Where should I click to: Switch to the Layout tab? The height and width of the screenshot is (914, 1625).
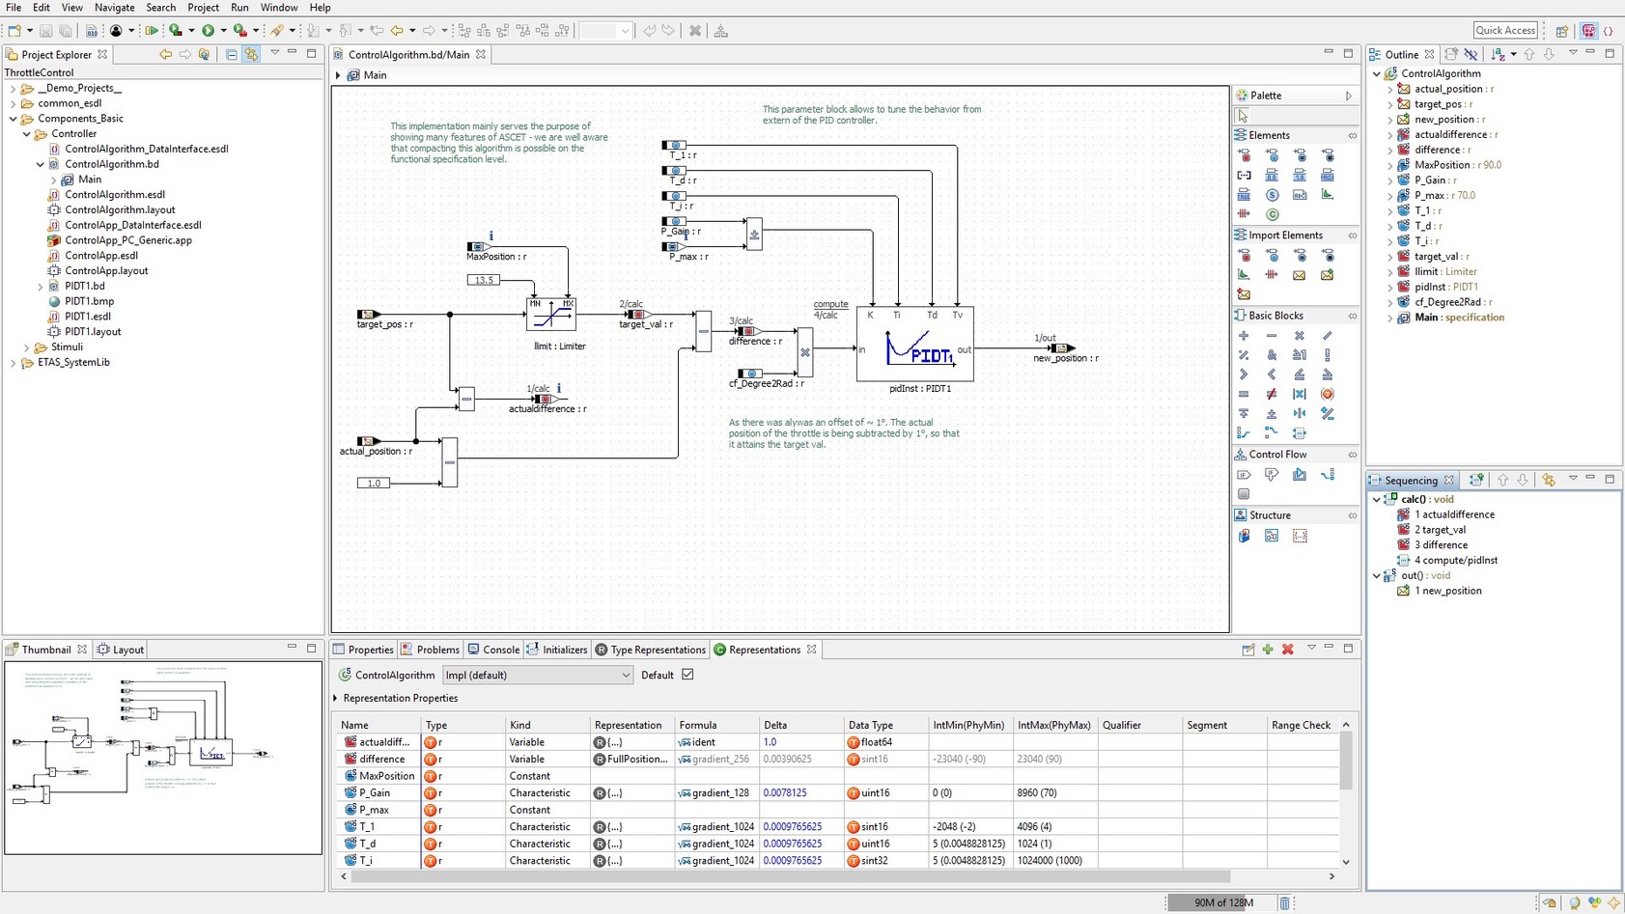point(121,650)
